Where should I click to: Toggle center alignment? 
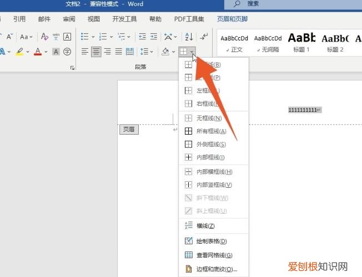(96, 52)
